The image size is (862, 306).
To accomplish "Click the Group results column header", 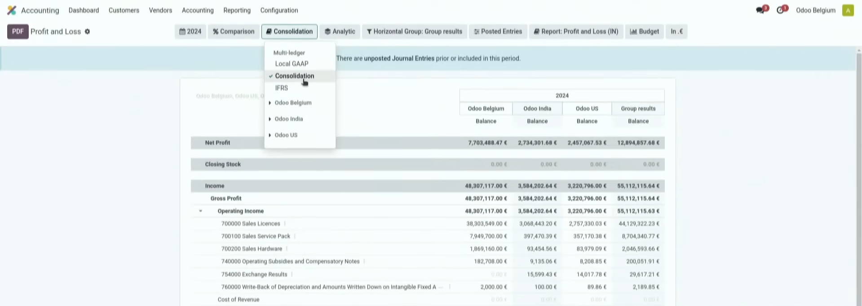I will pyautogui.click(x=638, y=109).
